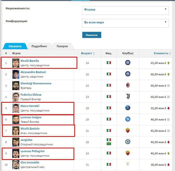Open Alessandro Bastoni player link
Image resolution: width=175 pixels, height=171 pixels.
[x=33, y=72]
